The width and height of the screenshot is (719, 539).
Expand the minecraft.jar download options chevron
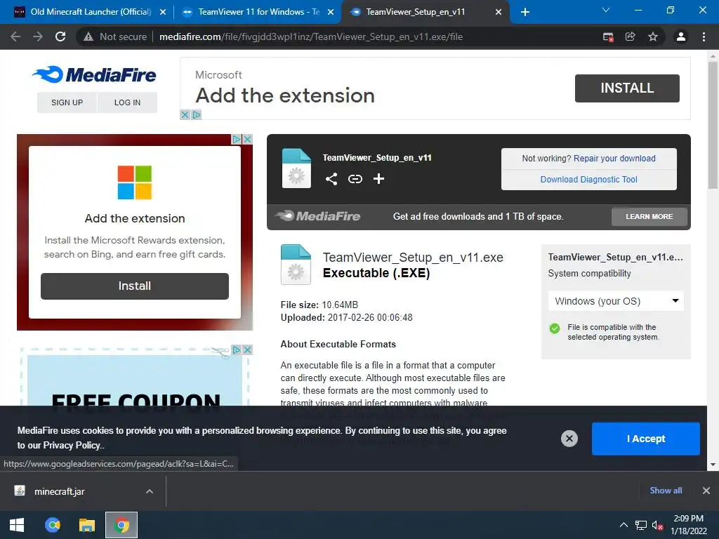point(150,491)
